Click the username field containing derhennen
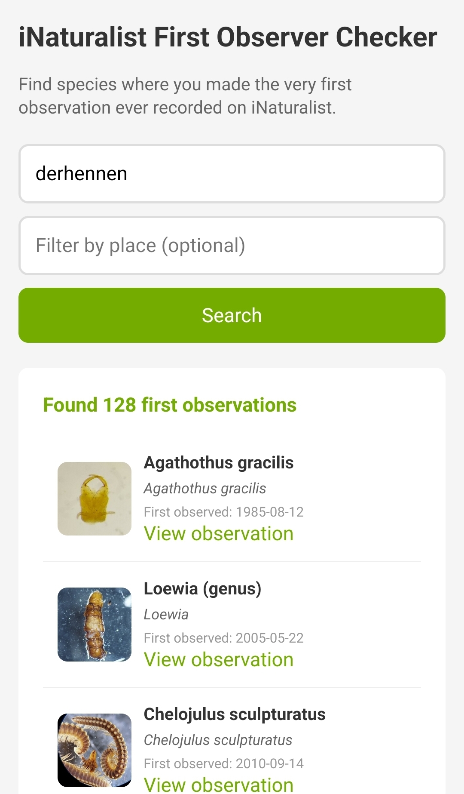464x794 pixels. [x=232, y=174]
